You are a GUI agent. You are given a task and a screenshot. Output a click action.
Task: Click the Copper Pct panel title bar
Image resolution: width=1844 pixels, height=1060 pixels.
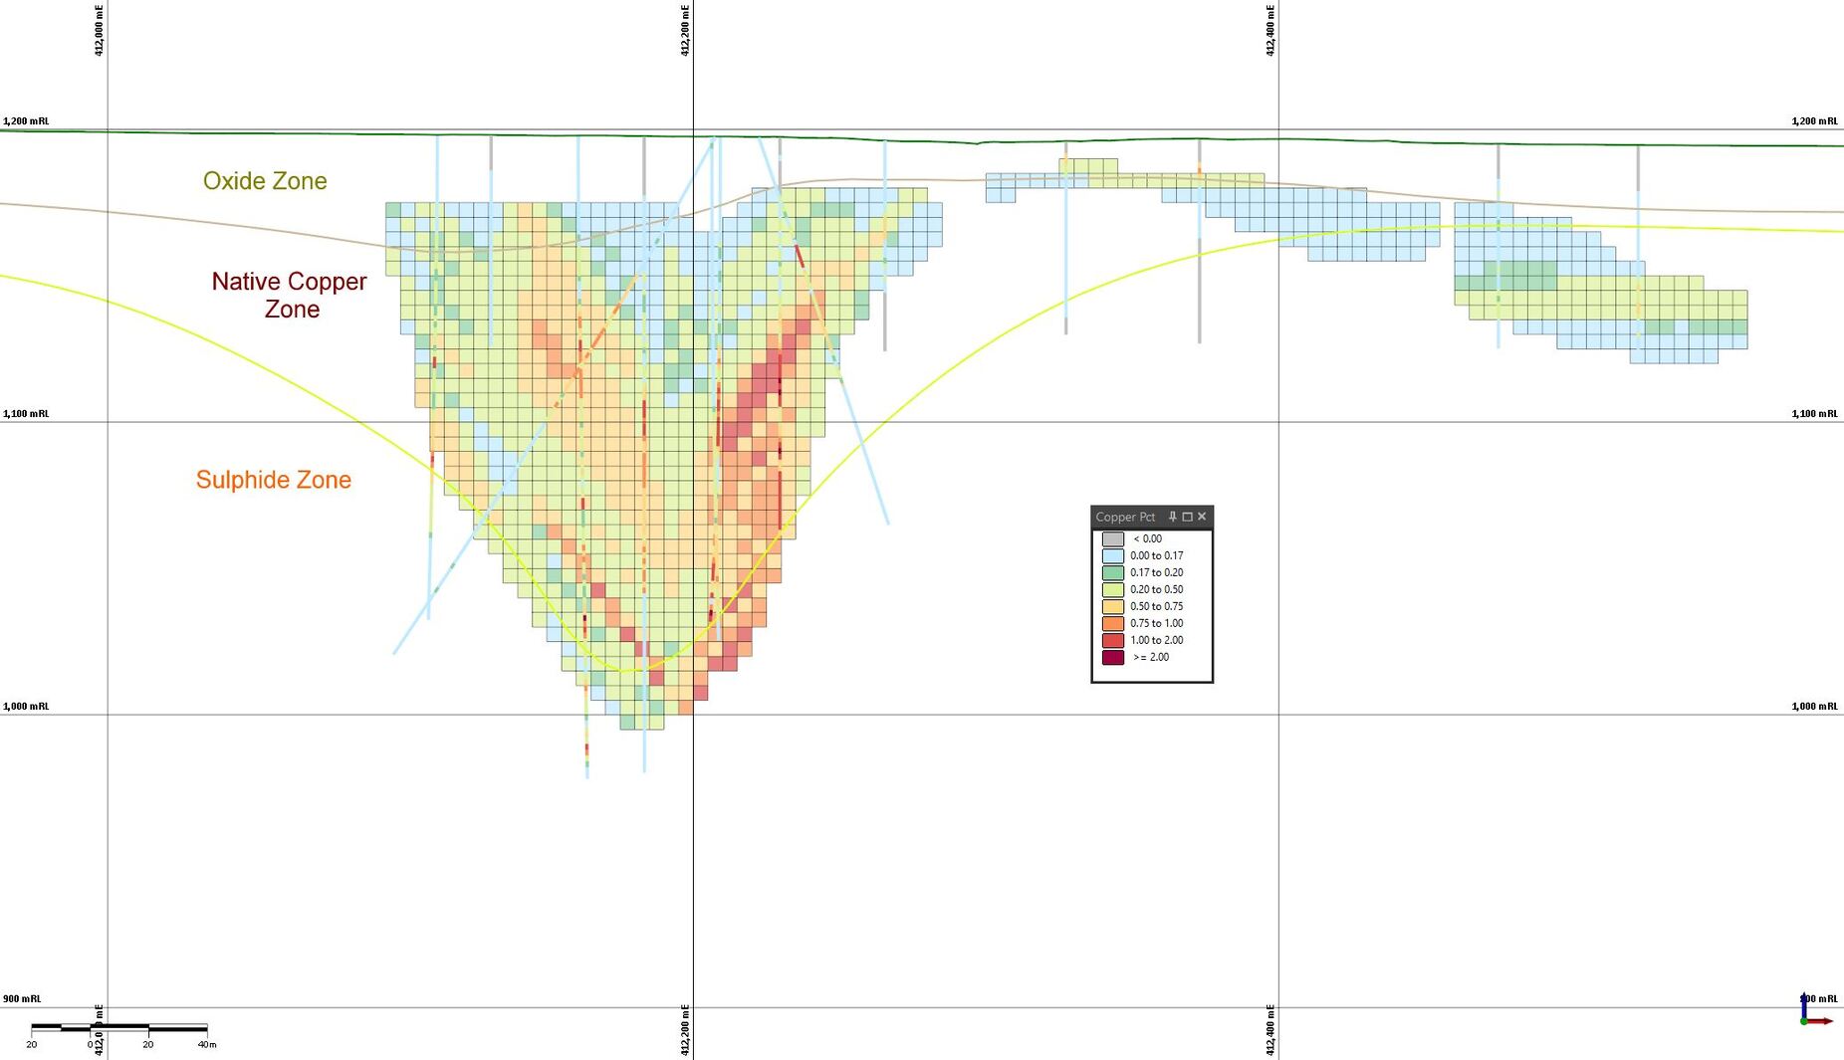coord(1125,517)
